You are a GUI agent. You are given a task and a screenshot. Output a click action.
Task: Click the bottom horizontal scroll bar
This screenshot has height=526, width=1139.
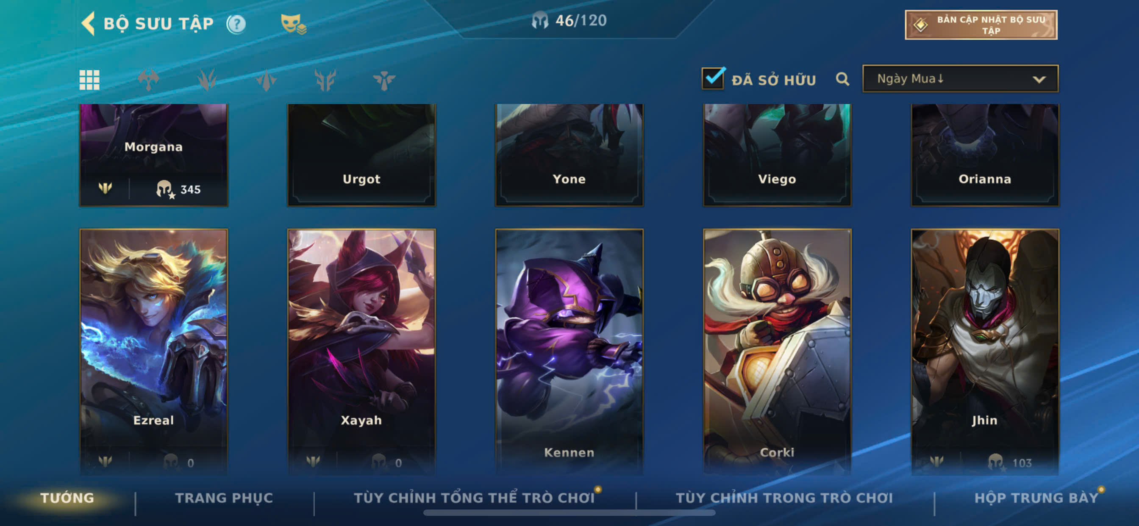(x=569, y=513)
